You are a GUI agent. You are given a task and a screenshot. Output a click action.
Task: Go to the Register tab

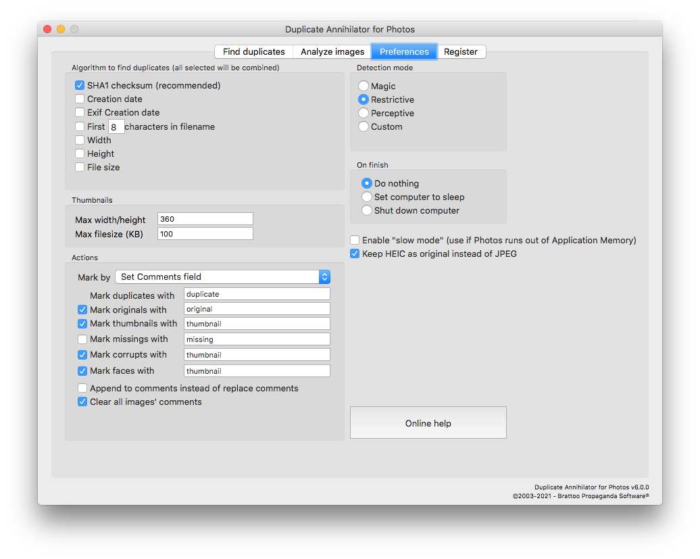coord(461,52)
